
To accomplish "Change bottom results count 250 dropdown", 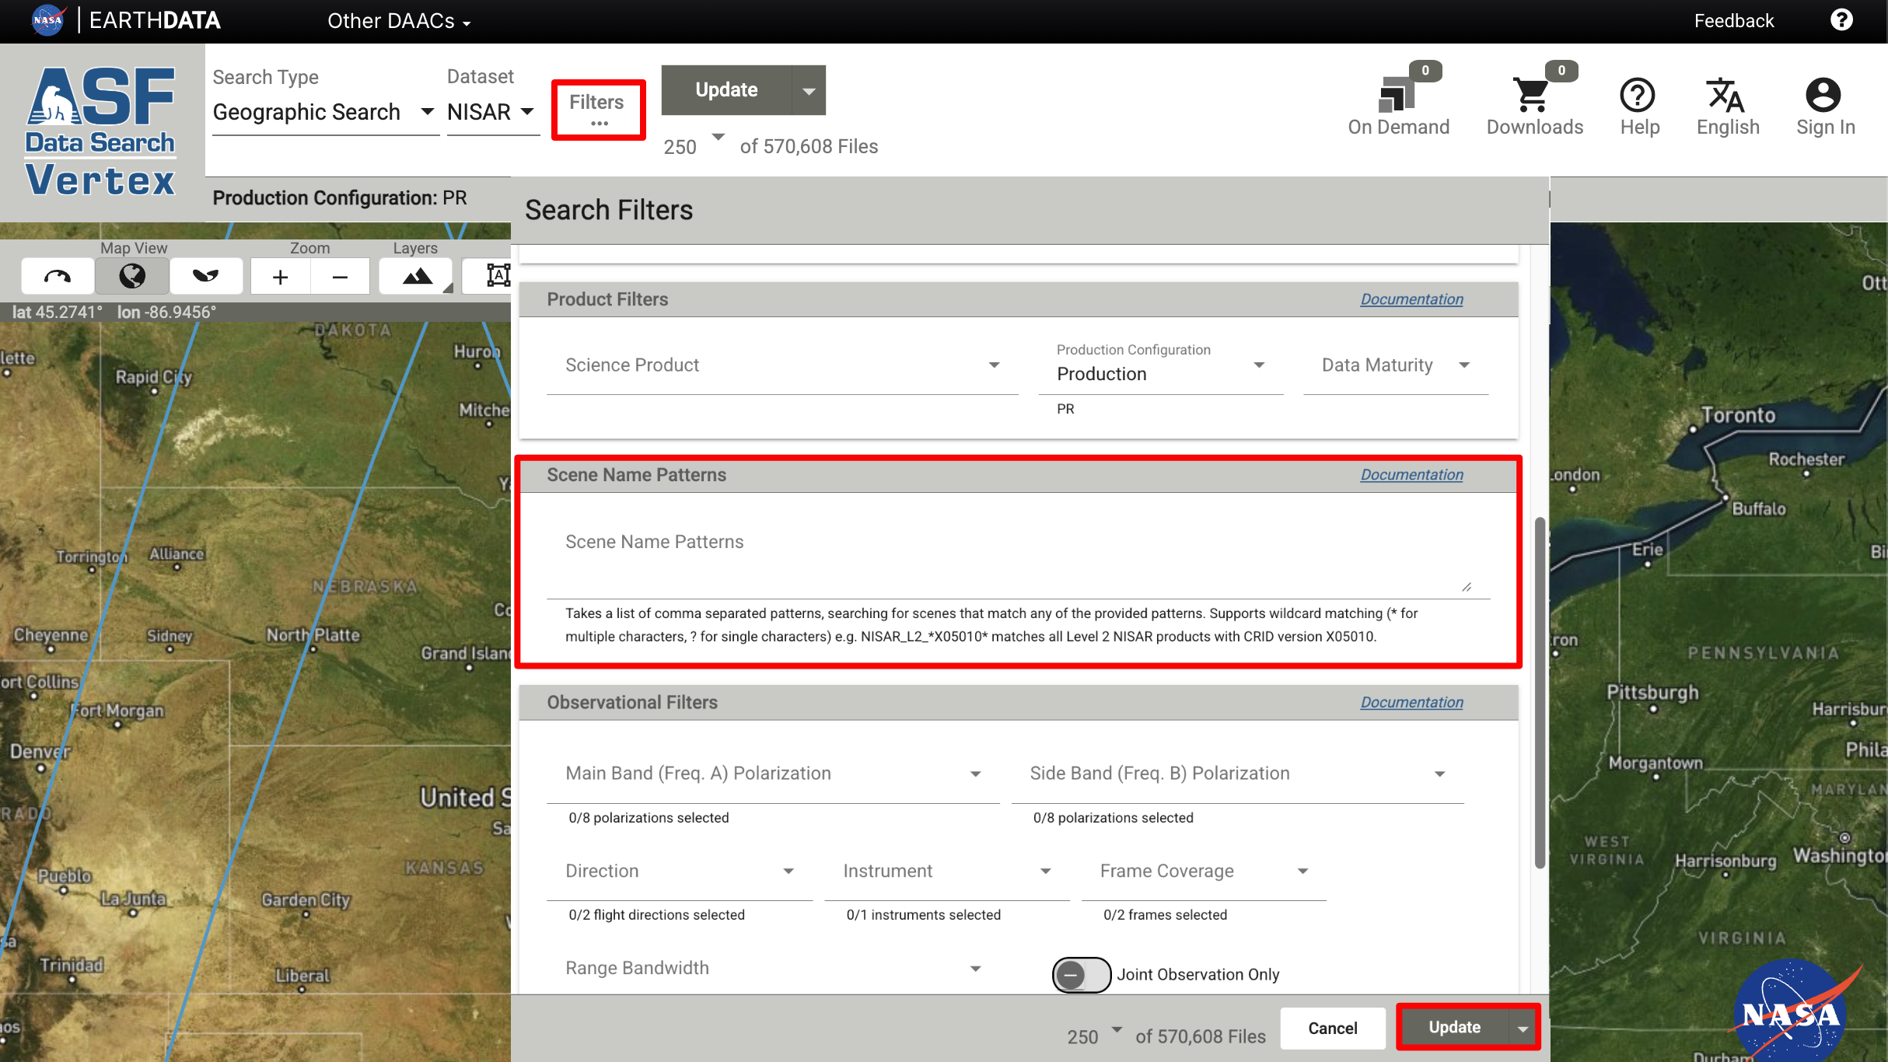I will (1095, 1036).
